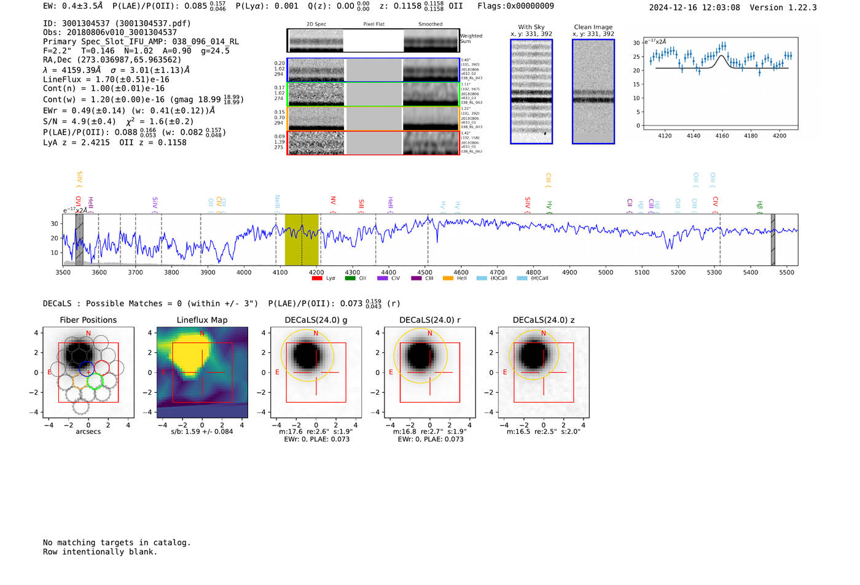Click the RA,Dec coordinates line
The width and height of the screenshot is (860, 585).
[x=112, y=60]
